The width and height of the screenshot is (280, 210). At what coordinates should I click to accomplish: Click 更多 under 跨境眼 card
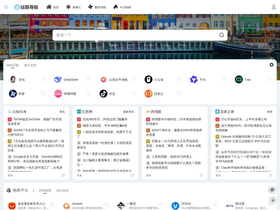point(148,175)
